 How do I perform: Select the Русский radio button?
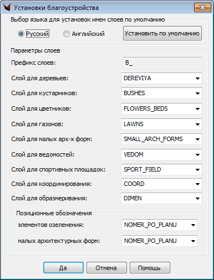(21, 34)
